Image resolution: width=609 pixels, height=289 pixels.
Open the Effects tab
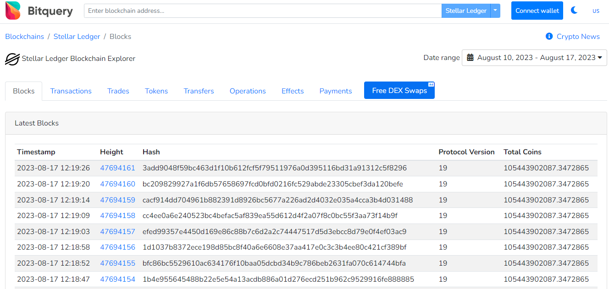(293, 91)
